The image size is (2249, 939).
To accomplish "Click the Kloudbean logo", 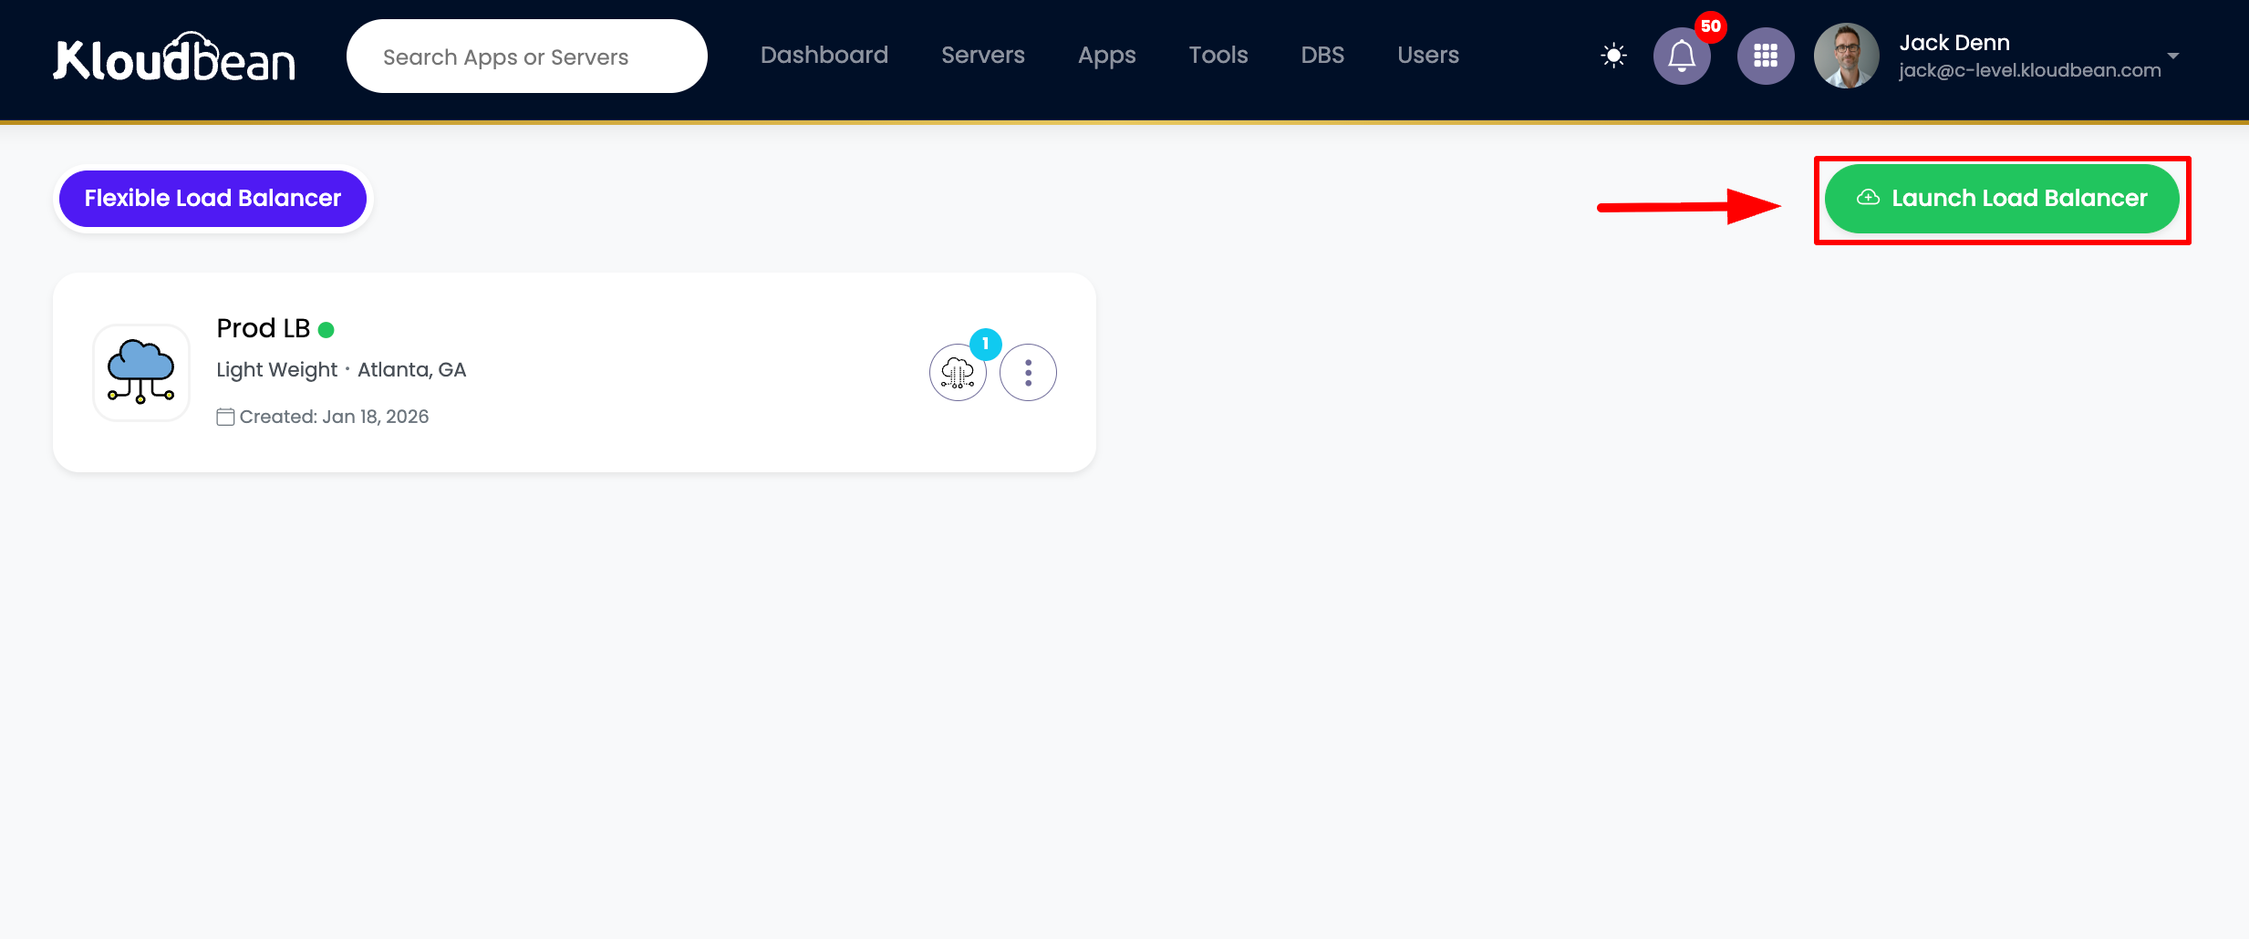I will (174, 57).
